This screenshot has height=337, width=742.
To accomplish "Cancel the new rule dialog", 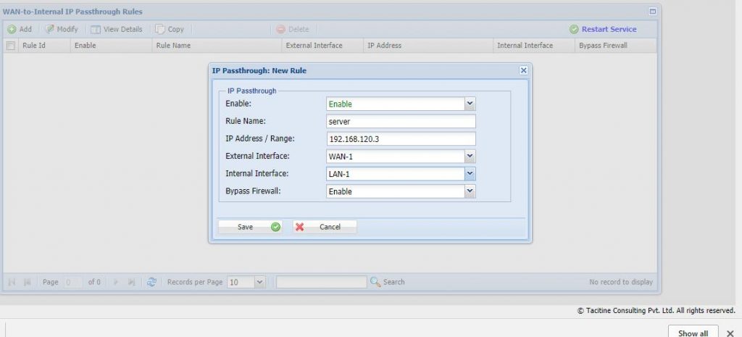I will 325,227.
